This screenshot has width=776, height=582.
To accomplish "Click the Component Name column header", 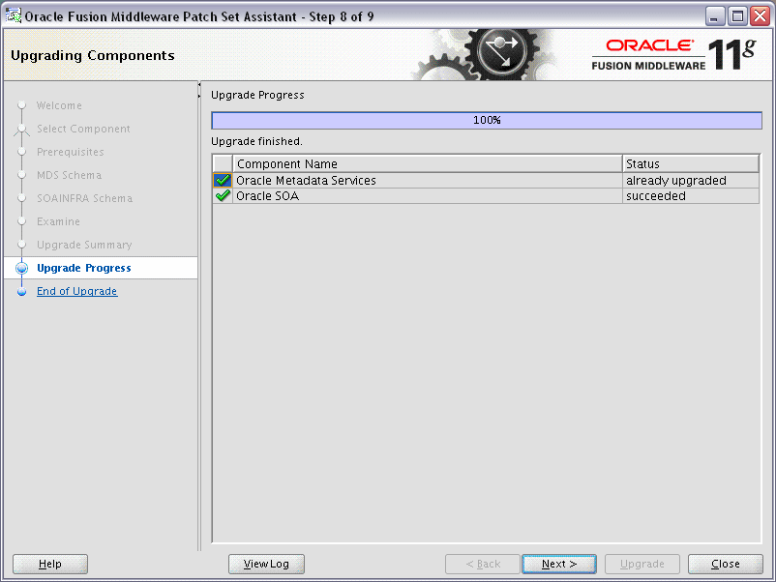I will (428, 163).
